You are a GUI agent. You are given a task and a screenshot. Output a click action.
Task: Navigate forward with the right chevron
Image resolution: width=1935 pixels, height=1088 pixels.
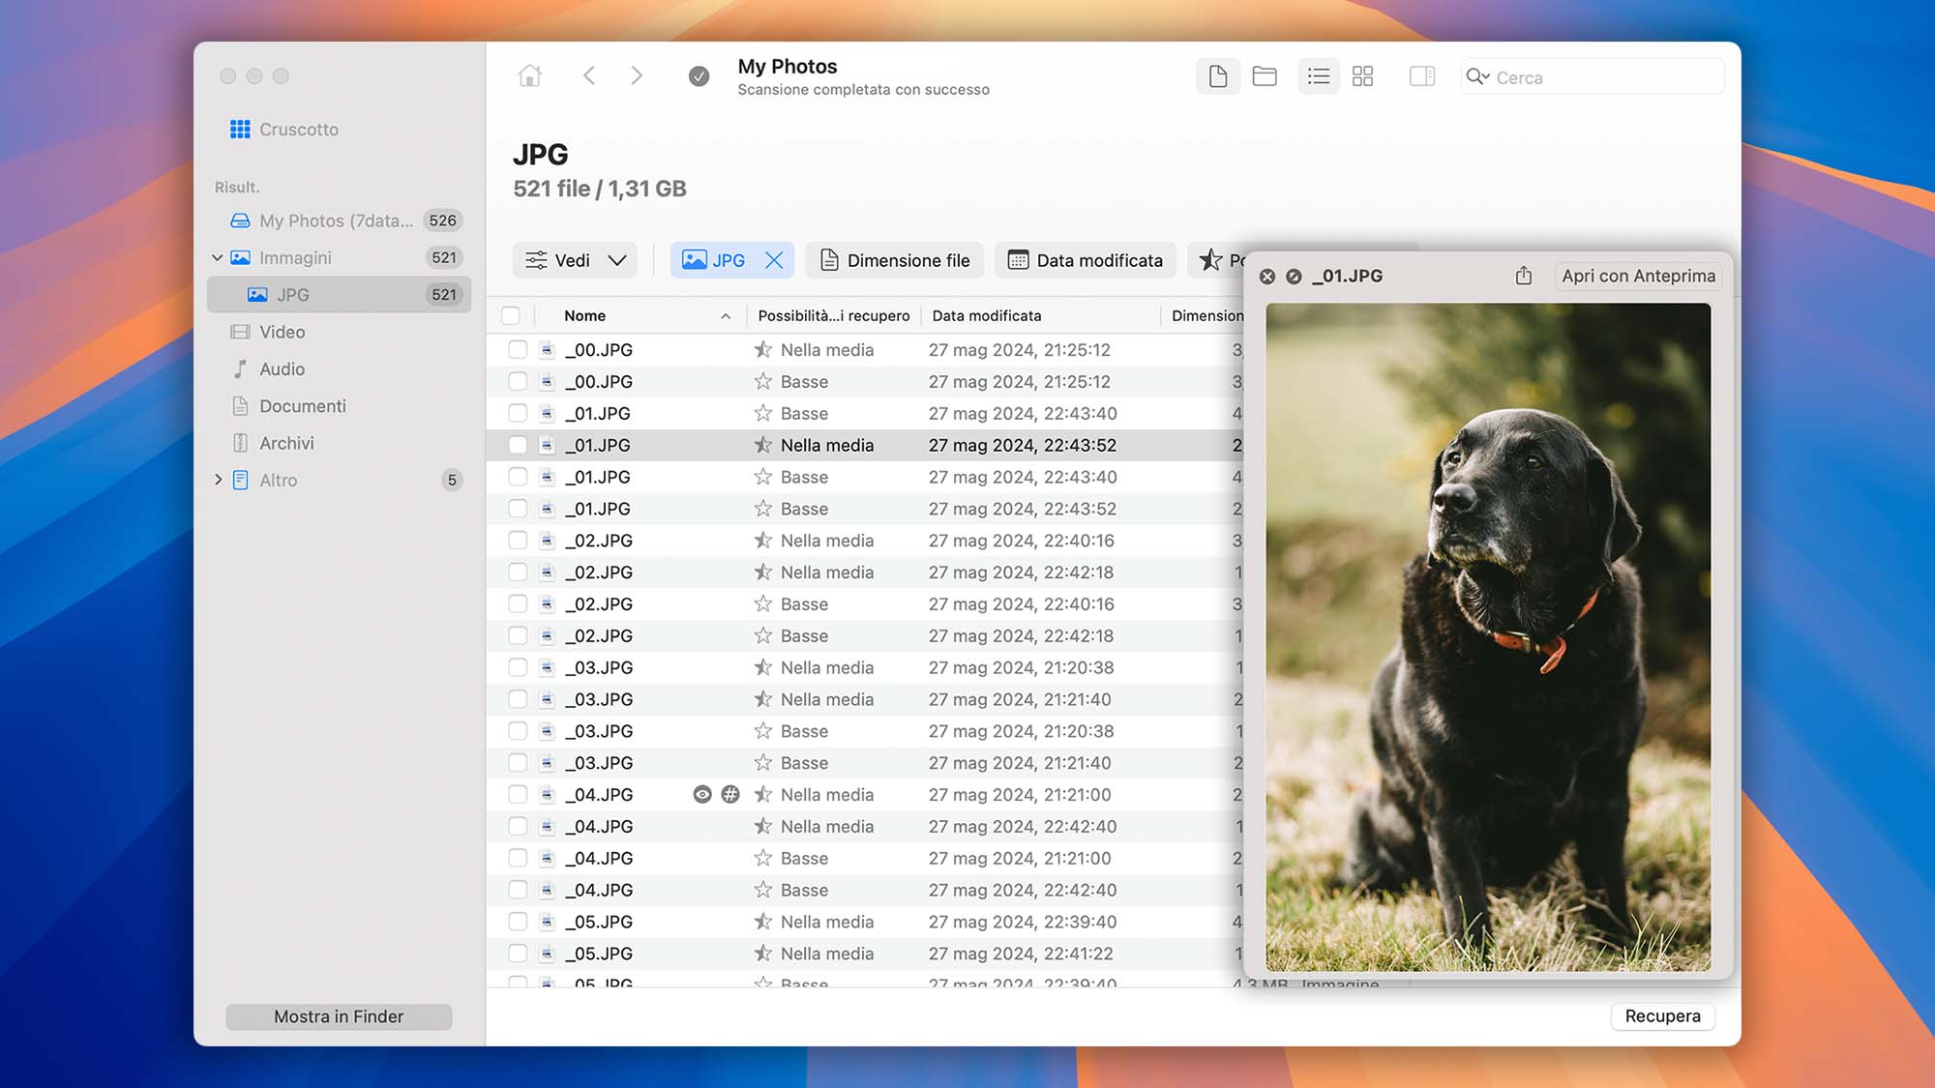636,75
